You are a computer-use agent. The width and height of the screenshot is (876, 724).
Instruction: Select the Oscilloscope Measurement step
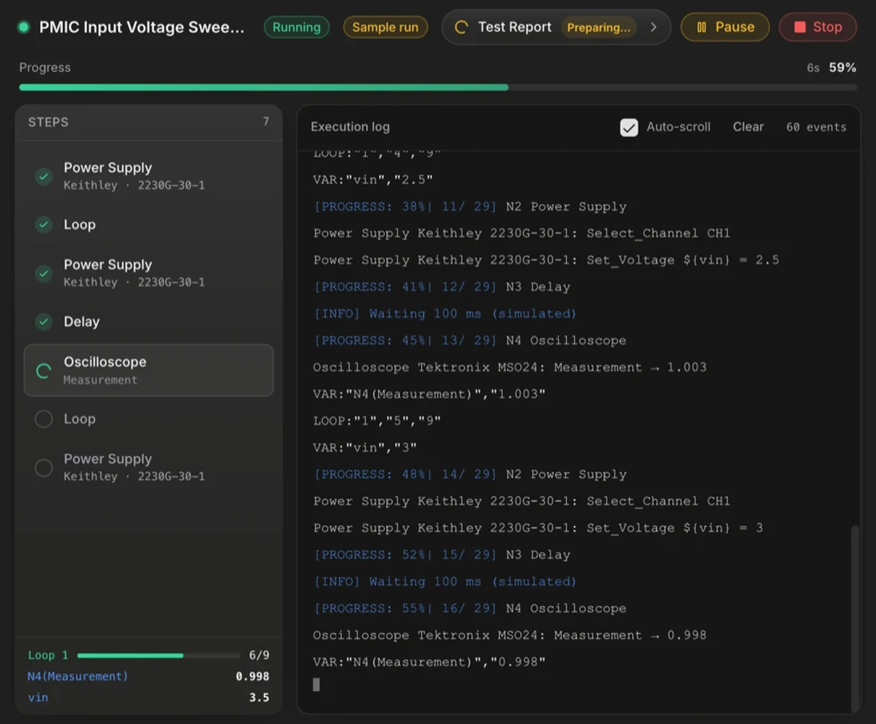point(148,370)
